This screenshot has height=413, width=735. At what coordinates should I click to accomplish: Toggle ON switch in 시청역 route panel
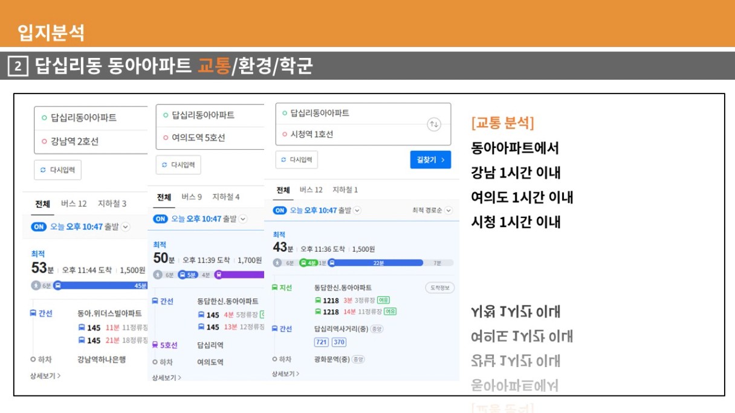pyautogui.click(x=280, y=210)
